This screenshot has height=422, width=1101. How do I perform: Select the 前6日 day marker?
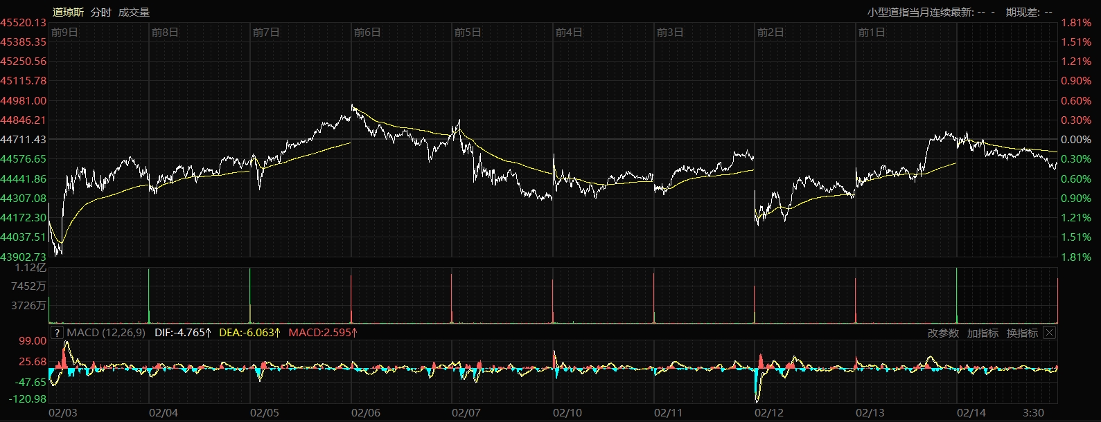pyautogui.click(x=367, y=33)
